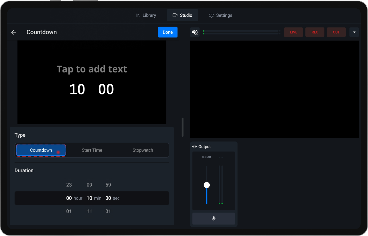Click the camera icon on the Studio tab
368x236 pixels.
[175, 15]
